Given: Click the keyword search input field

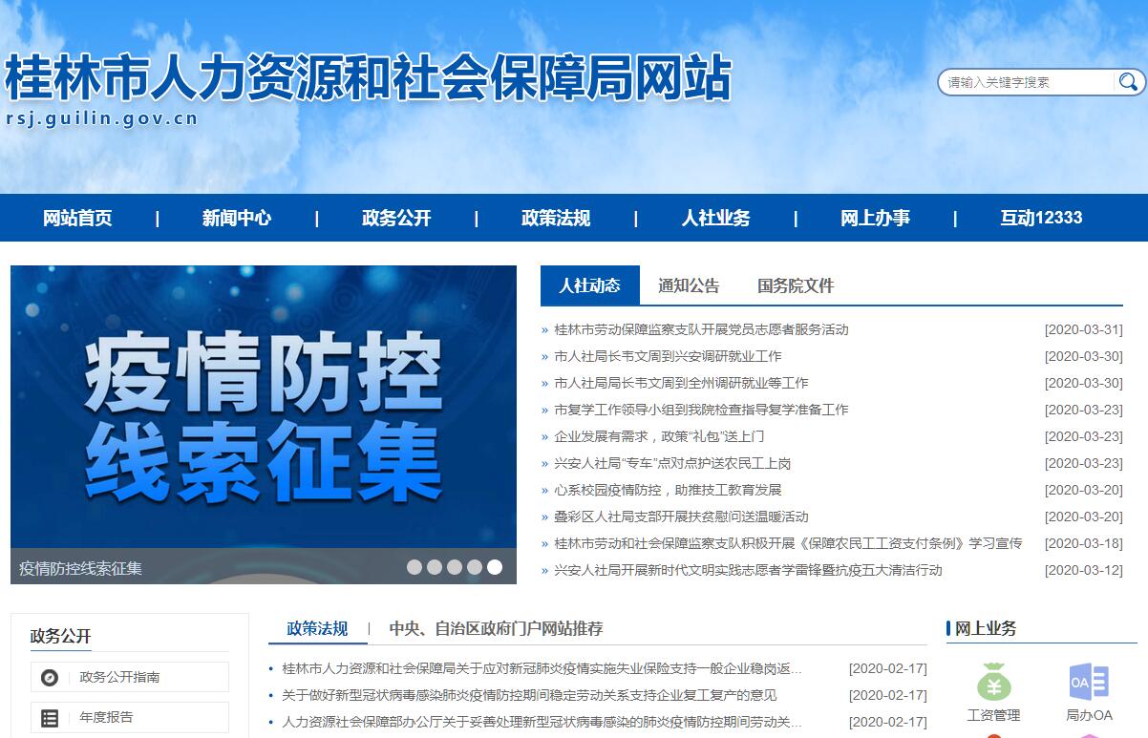Looking at the screenshot, I should tap(1027, 82).
